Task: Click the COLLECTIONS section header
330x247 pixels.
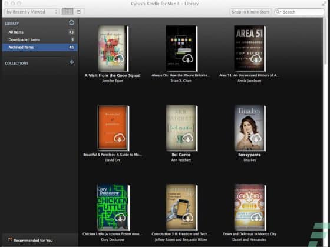Action: coord(16,64)
